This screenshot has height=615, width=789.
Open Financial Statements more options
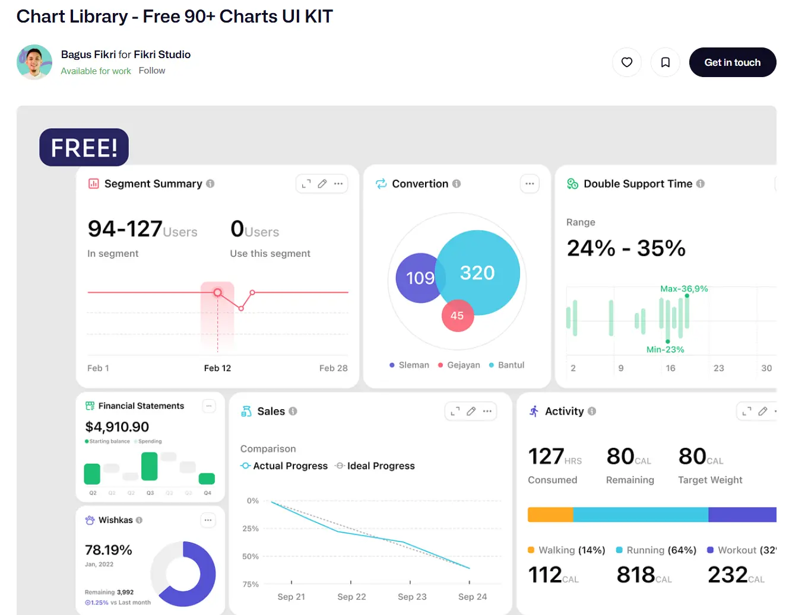[x=209, y=406]
